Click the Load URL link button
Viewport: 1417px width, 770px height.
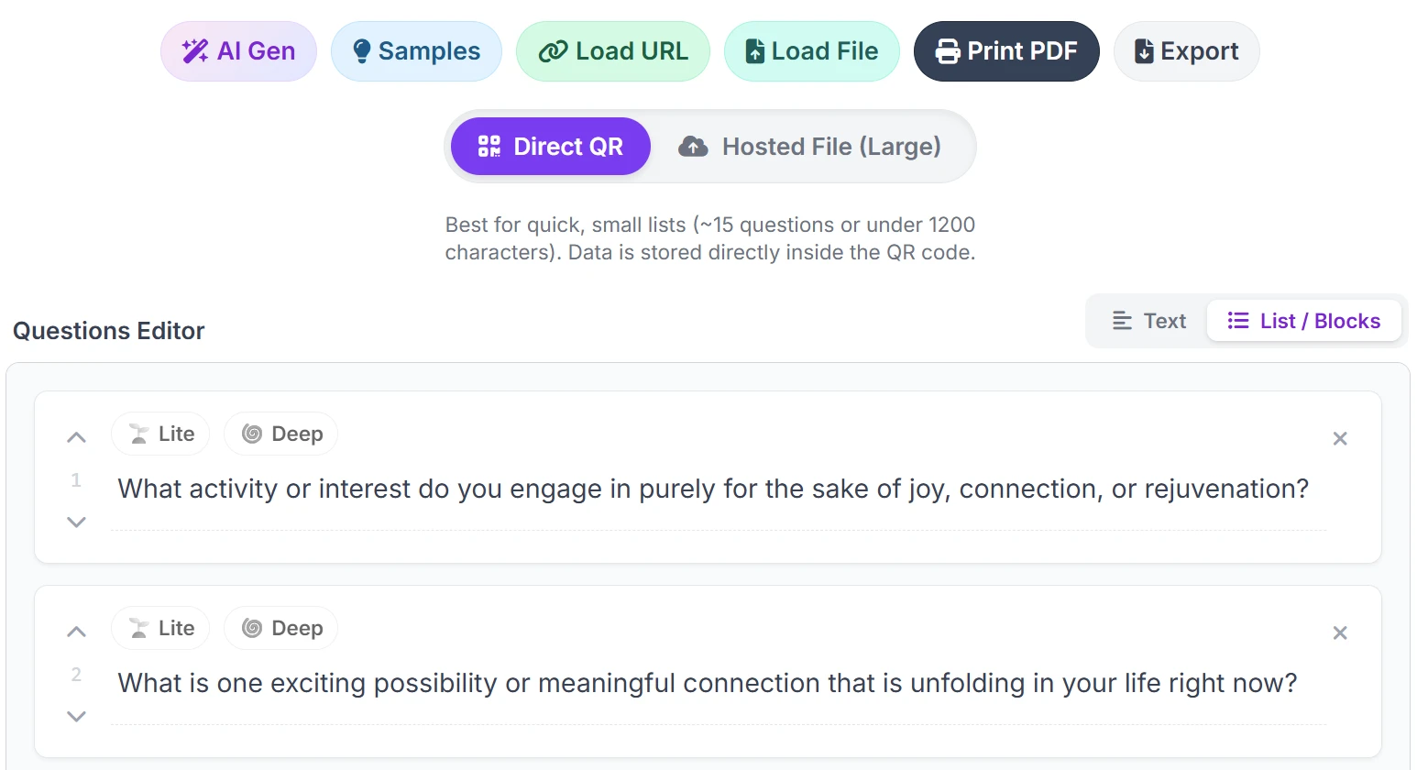tap(612, 51)
